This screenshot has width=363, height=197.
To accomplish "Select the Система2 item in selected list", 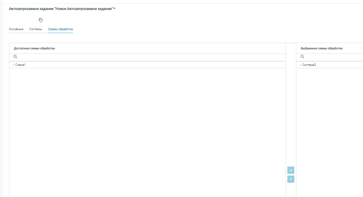I will [x=309, y=65].
